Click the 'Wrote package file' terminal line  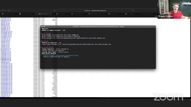coord(73,38)
